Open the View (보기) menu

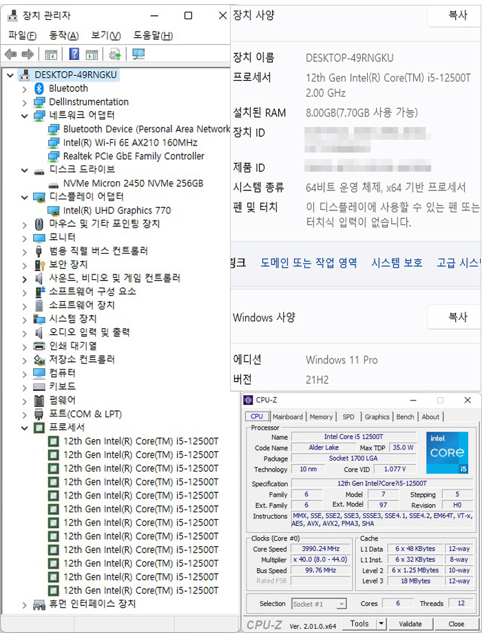[105, 36]
